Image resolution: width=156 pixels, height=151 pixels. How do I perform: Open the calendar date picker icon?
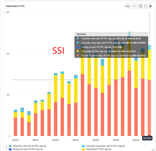[141, 6]
